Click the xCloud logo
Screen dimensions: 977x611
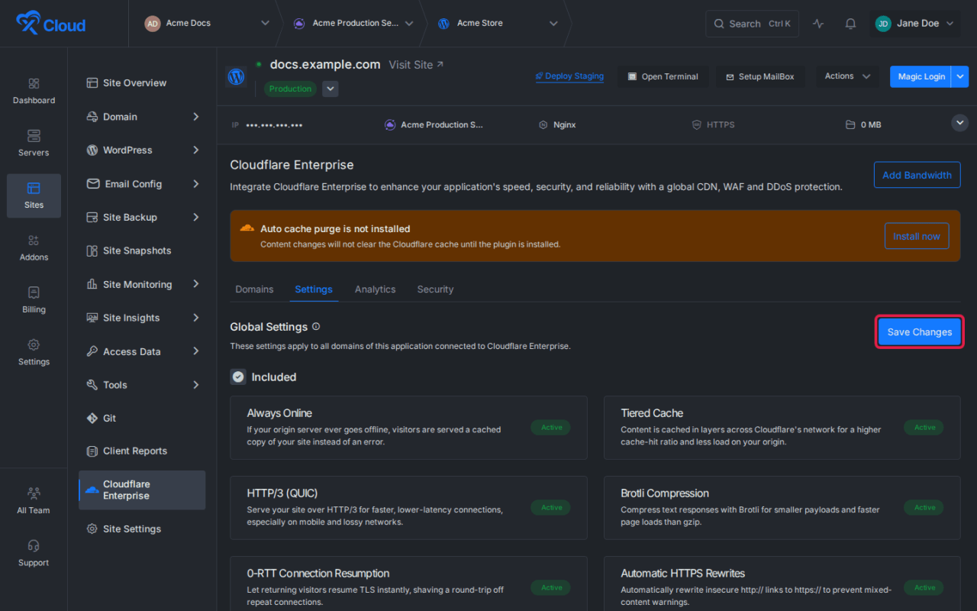pyautogui.click(x=50, y=24)
